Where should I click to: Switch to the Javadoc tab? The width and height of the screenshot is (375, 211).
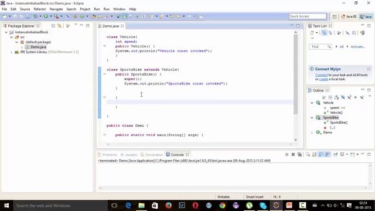(x=129, y=155)
